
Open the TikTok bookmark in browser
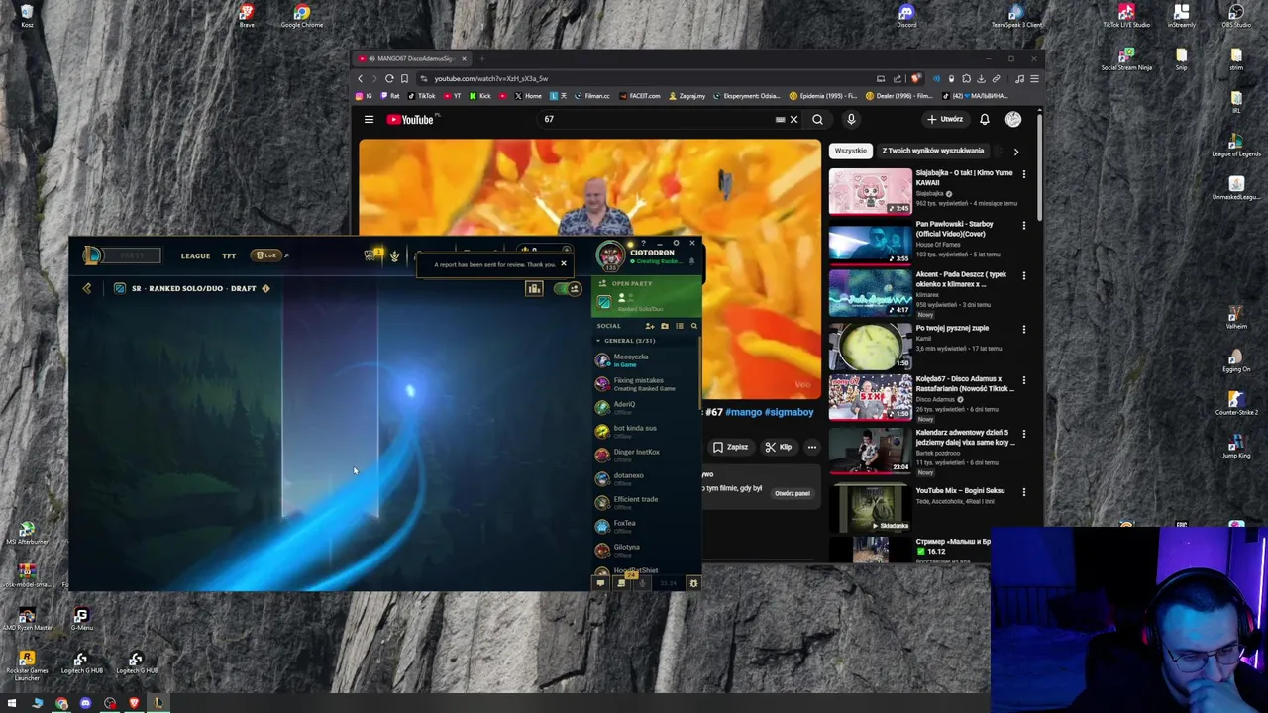click(x=422, y=96)
